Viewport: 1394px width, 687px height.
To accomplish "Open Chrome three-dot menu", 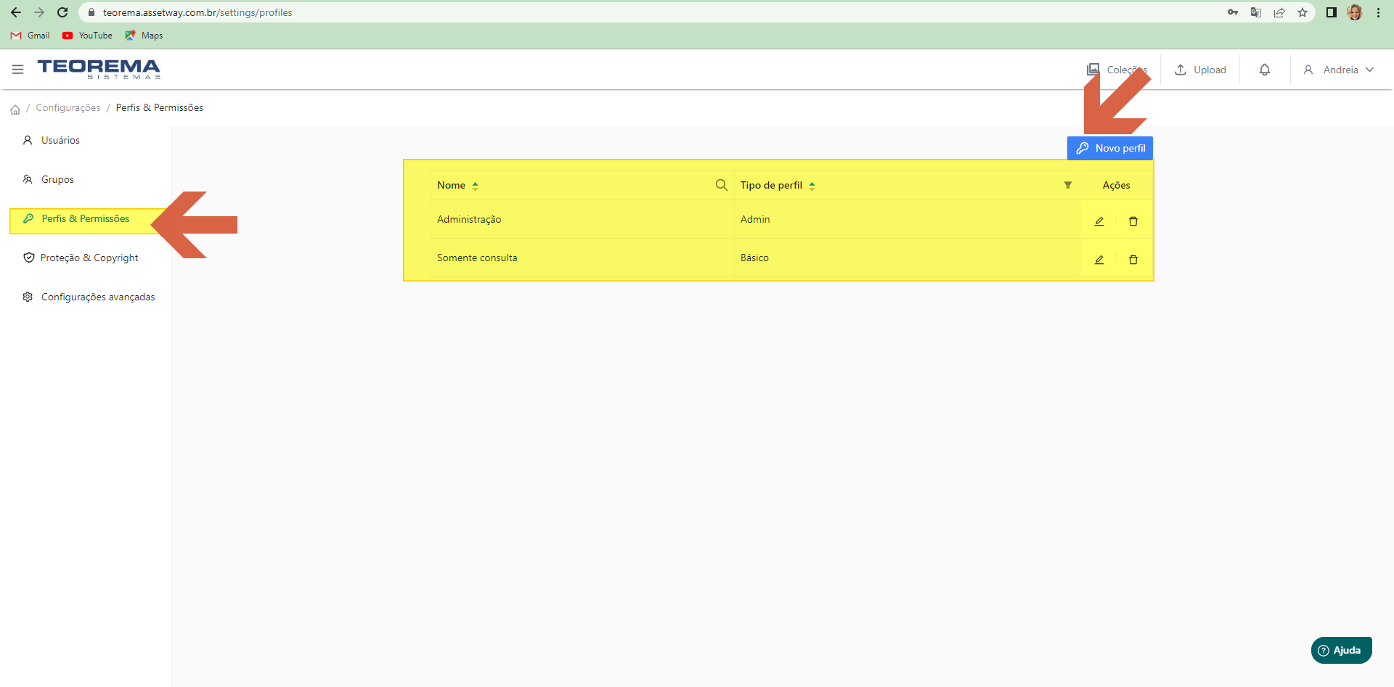I will click(1378, 12).
